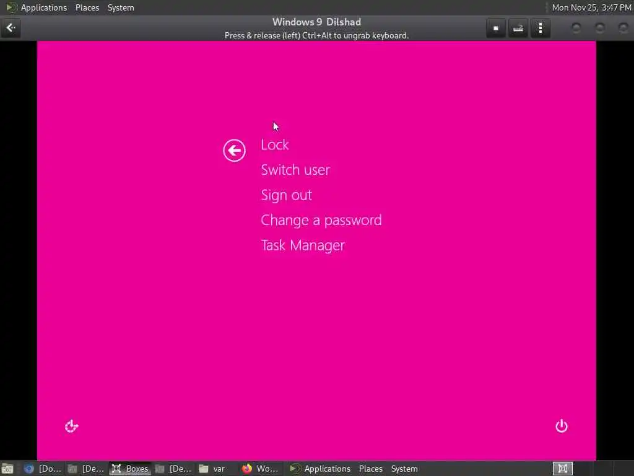Switch to the Firefox Wo... window
The image size is (634, 476).
pos(260,469)
